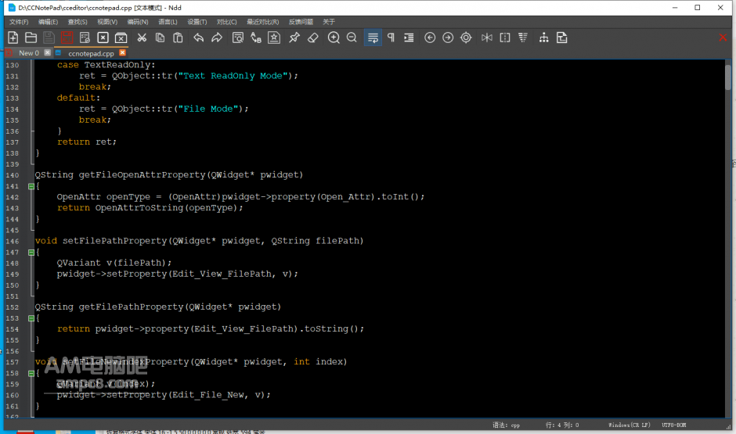The image size is (736, 434).
Task: Collapse code block at line 158
Action: coord(31,374)
